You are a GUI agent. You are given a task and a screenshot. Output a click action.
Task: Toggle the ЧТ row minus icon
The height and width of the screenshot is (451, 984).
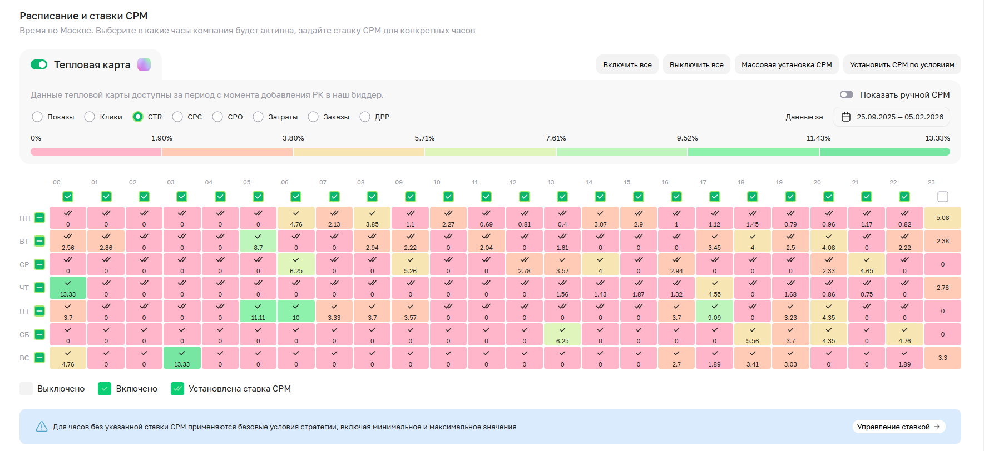coord(39,288)
